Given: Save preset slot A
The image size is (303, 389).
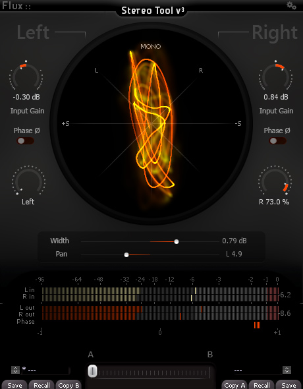Looking at the screenshot, I should coord(14,385).
